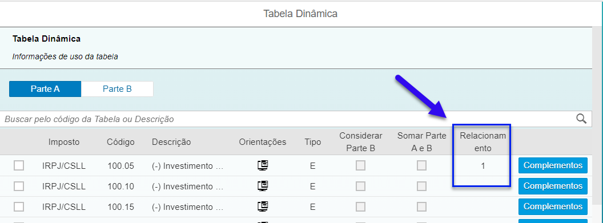Toggle Somar Parte A e B for 100.05

422,165
